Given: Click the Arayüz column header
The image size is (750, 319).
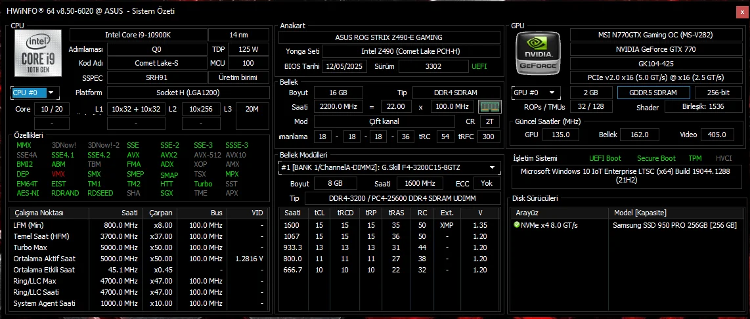Looking at the screenshot, I should [560, 213].
